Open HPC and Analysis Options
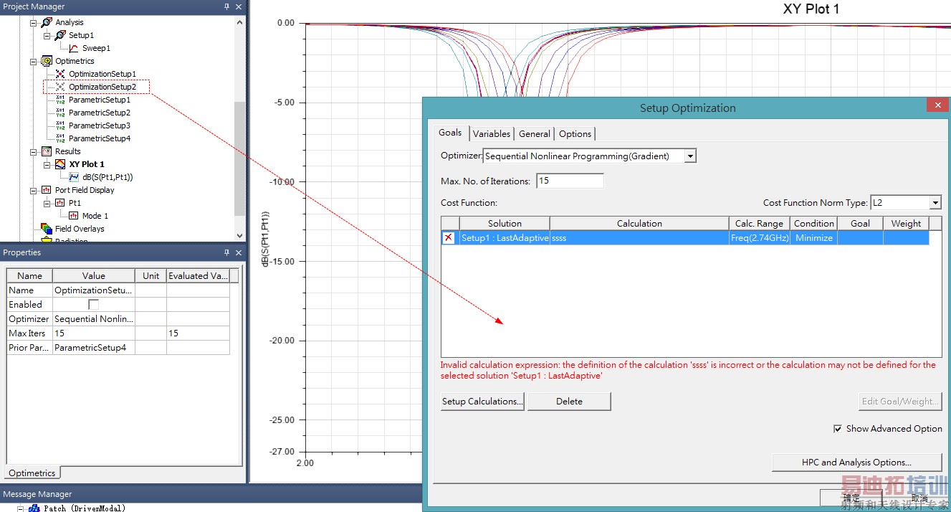The width and height of the screenshot is (951, 512). 856,463
